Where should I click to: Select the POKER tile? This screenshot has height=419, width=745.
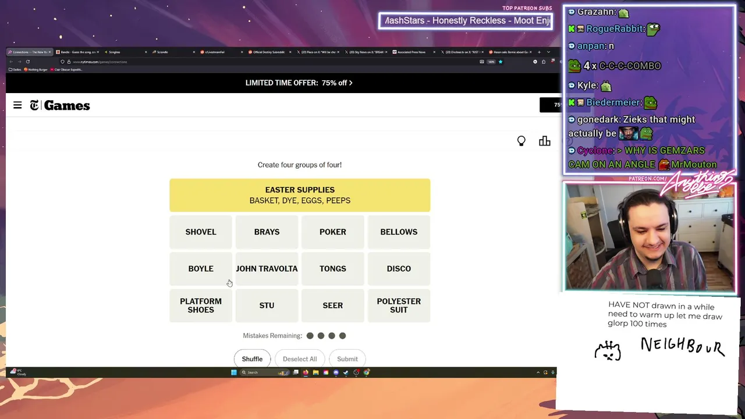(x=333, y=232)
